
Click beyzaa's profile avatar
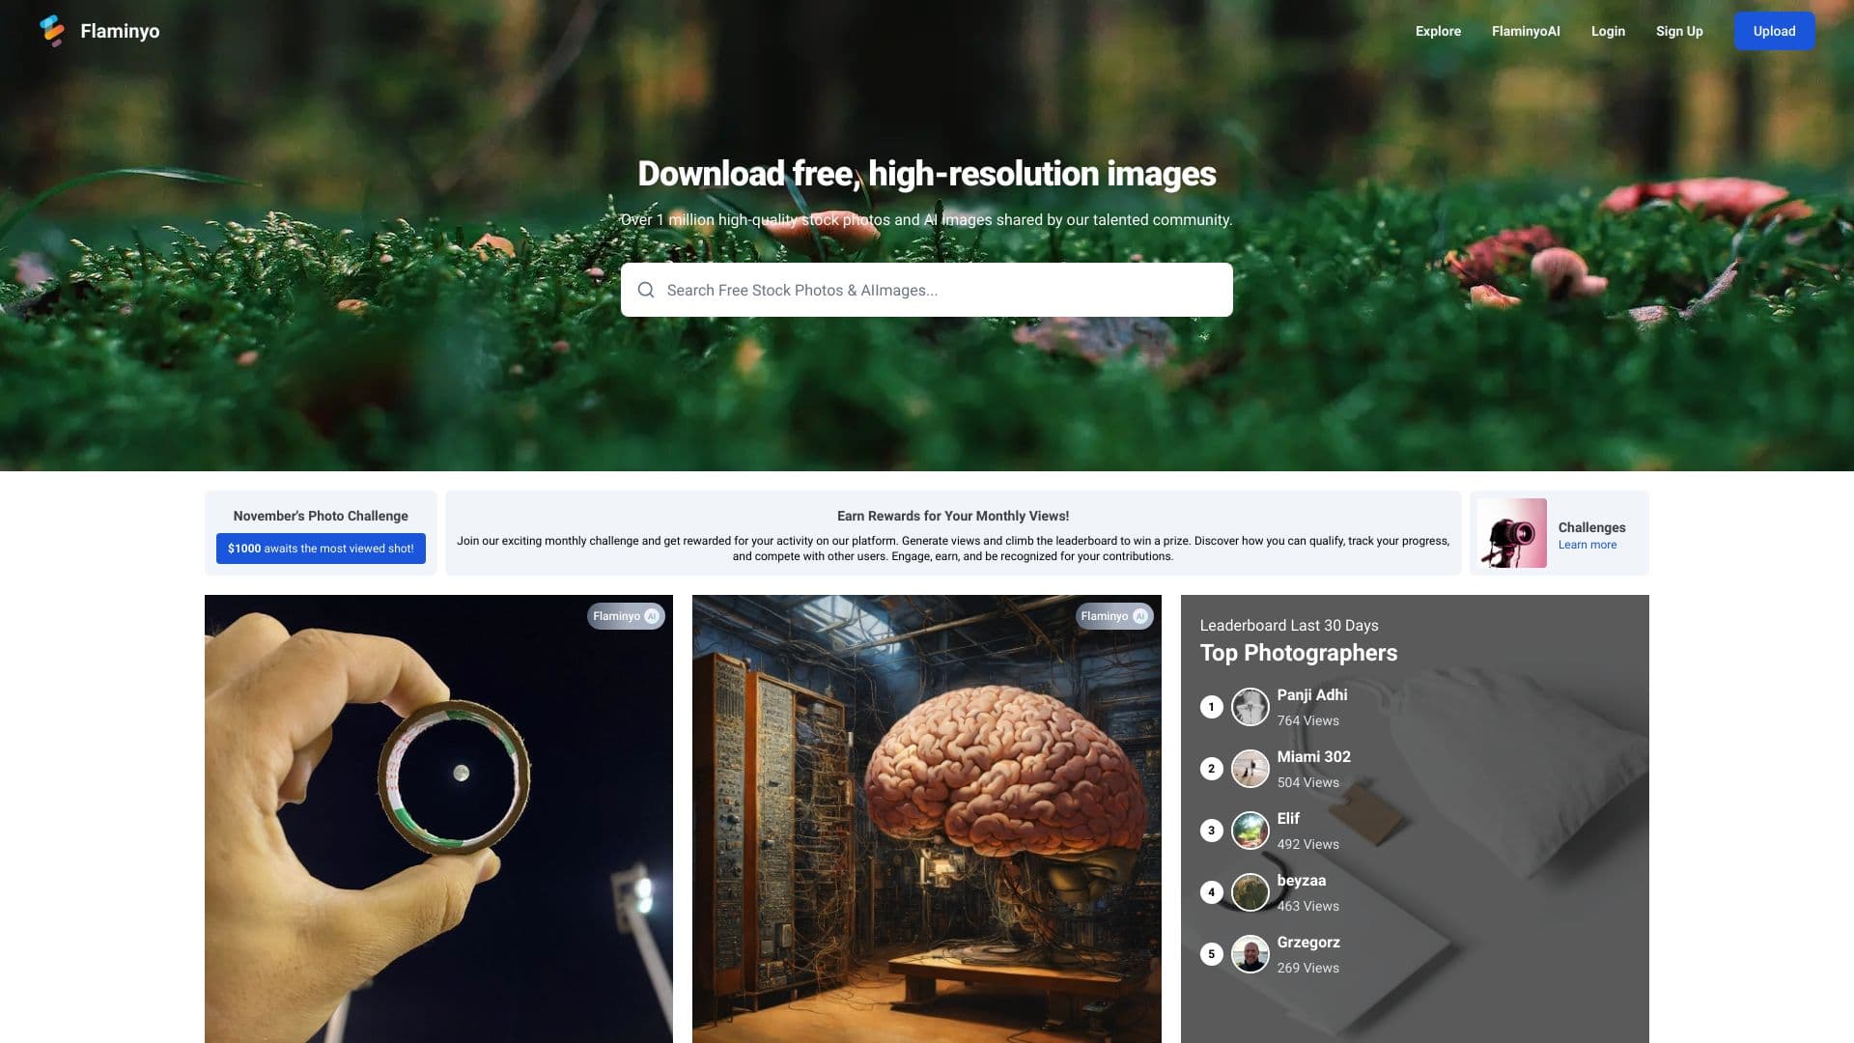point(1250,892)
